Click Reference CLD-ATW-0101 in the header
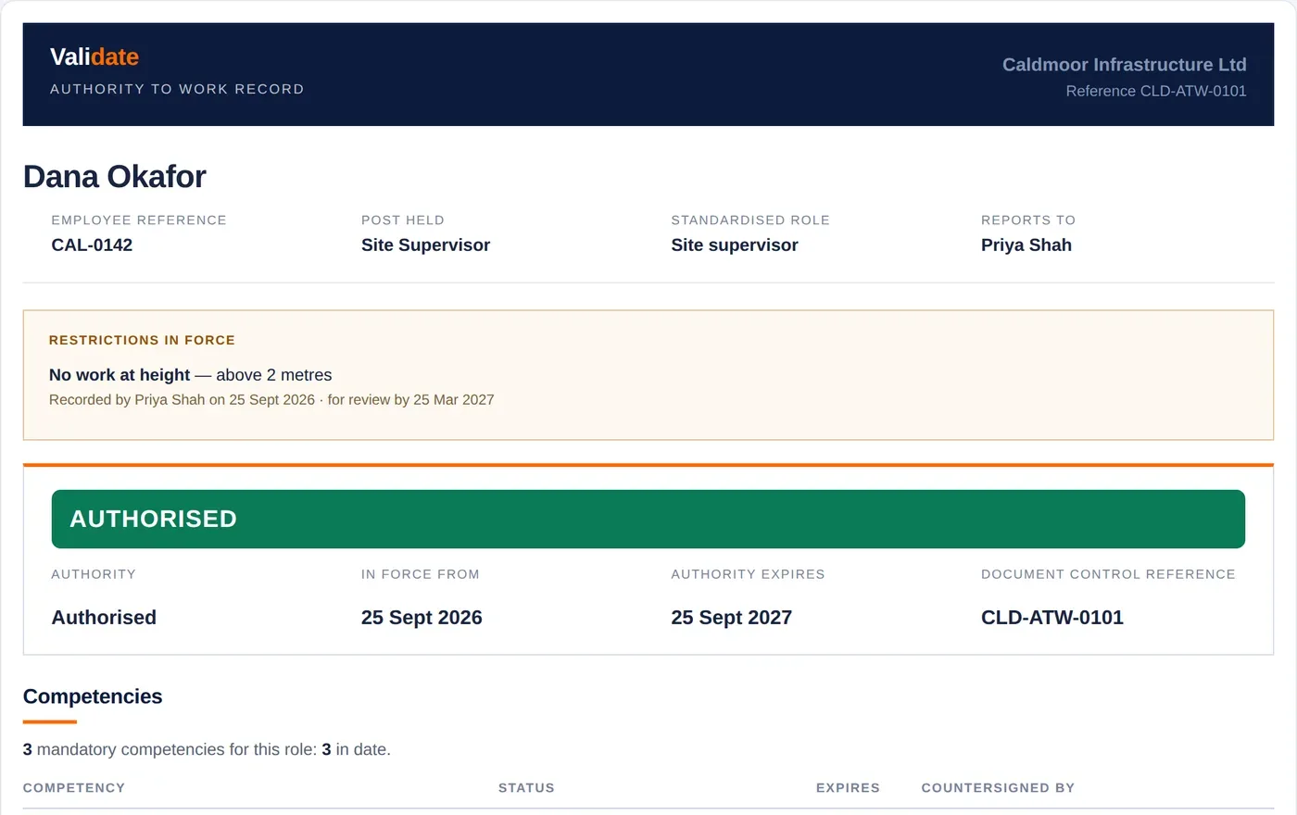The image size is (1297, 815). 1156,91
